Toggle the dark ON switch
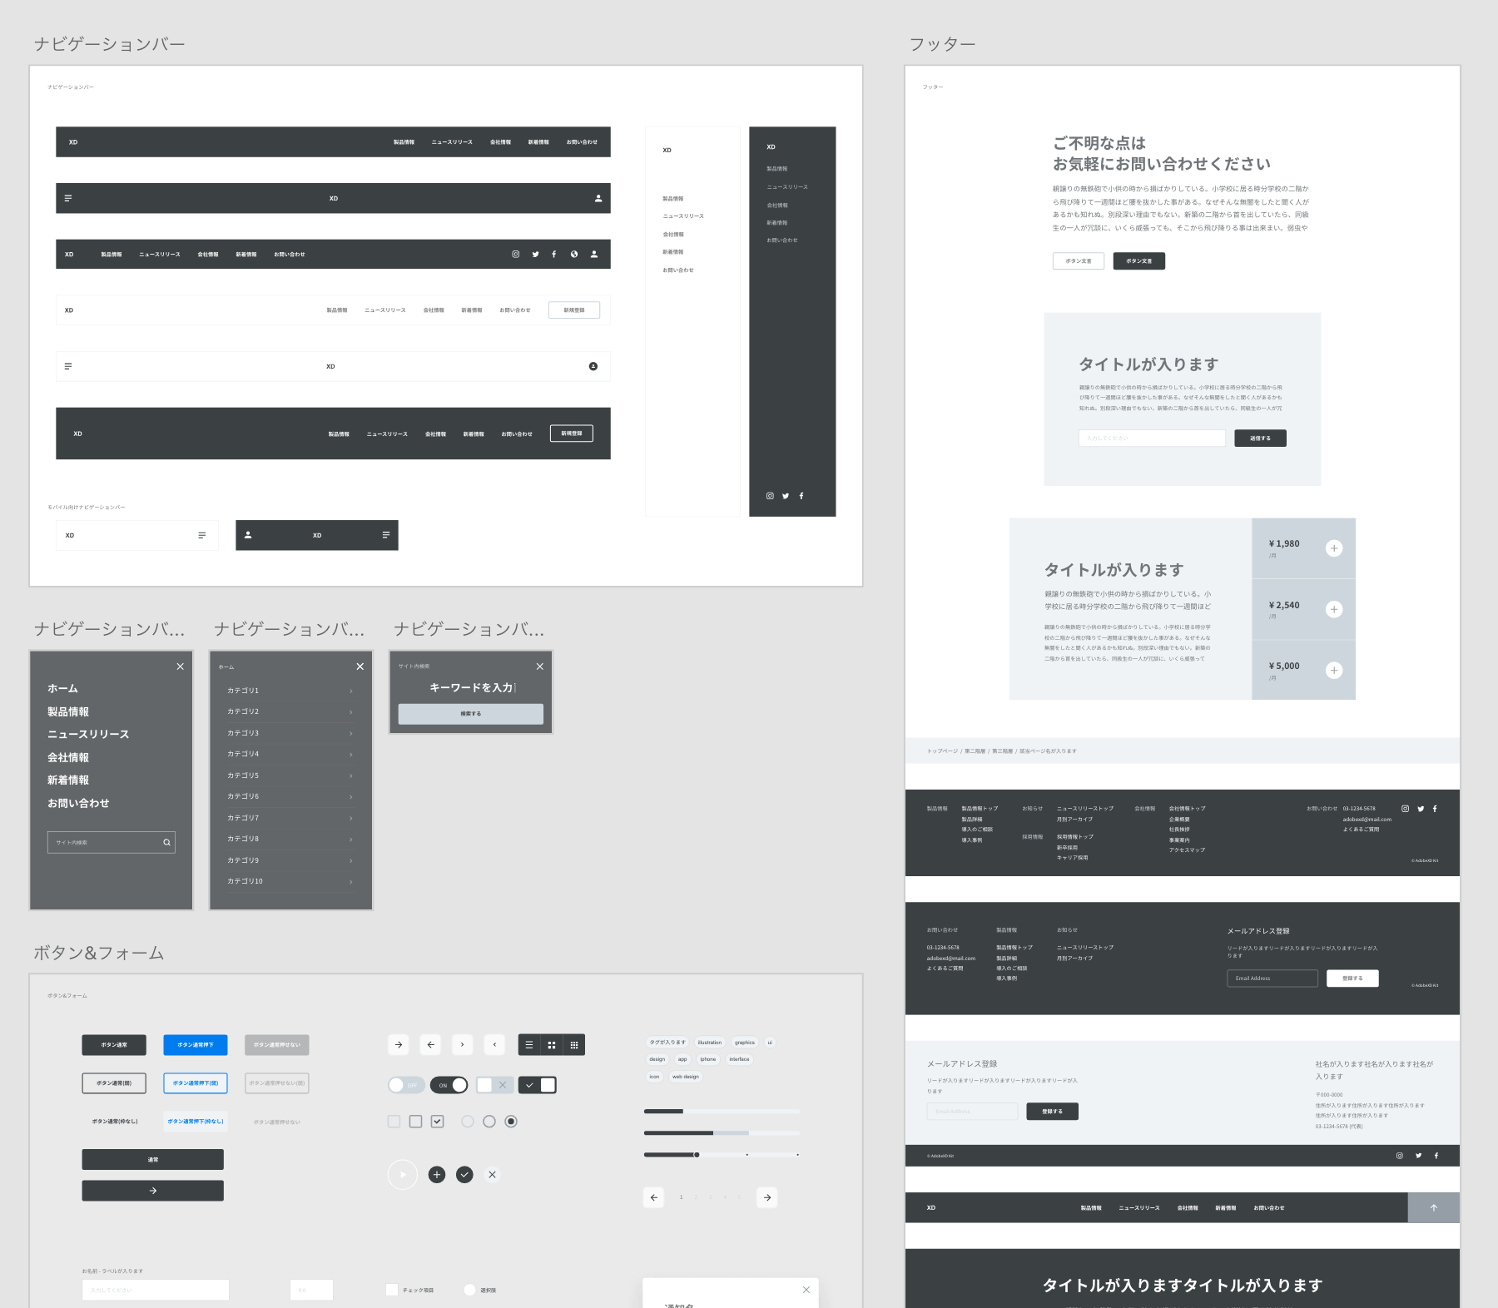 tap(449, 1085)
